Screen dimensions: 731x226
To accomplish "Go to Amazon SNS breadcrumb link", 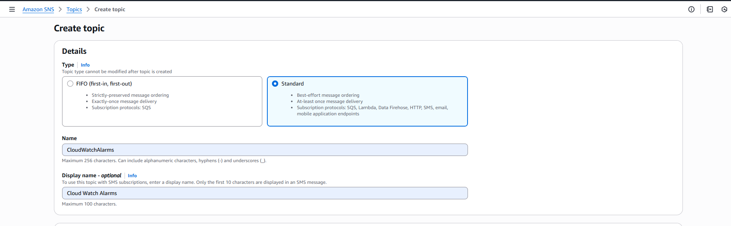I will coord(38,9).
